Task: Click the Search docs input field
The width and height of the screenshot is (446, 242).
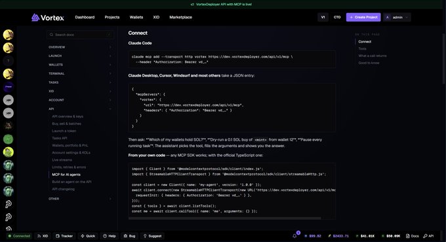Action: [80, 35]
